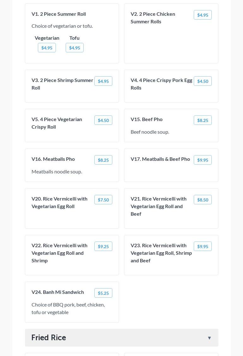Viewport: 243px width, 356px height.
Task: Click $7.50 price for V20 Rice Vermicelli
Action: click(x=103, y=200)
